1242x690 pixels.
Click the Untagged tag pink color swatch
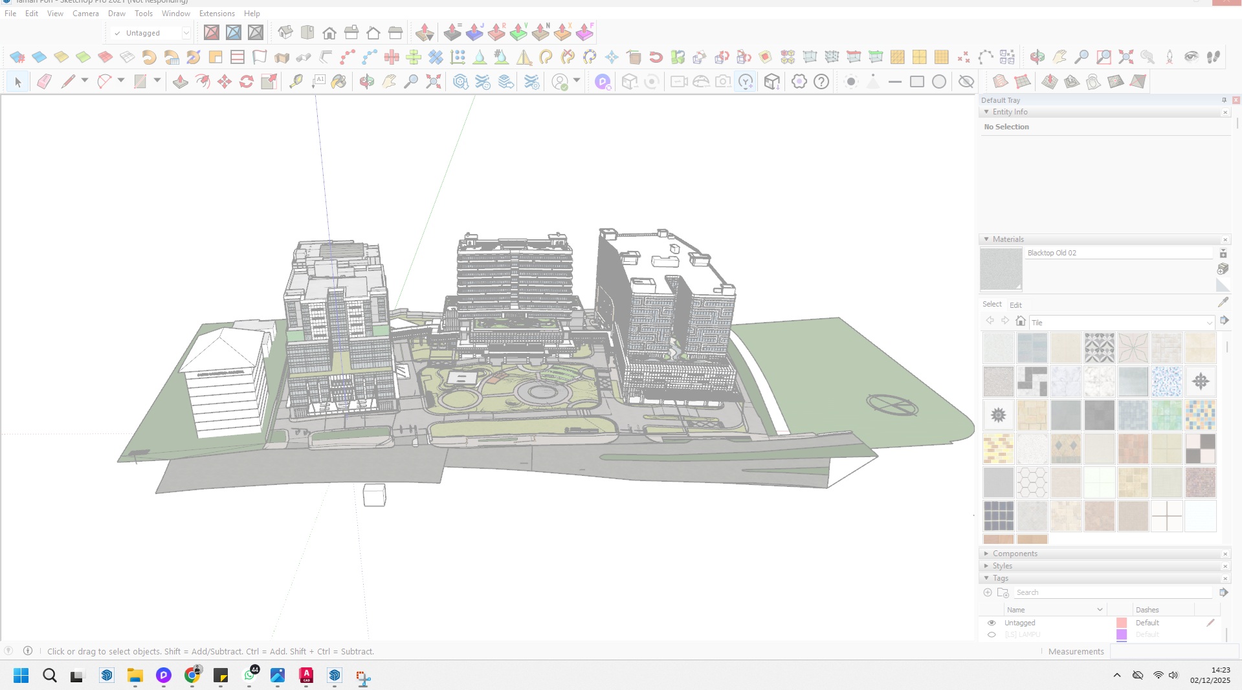coord(1122,623)
